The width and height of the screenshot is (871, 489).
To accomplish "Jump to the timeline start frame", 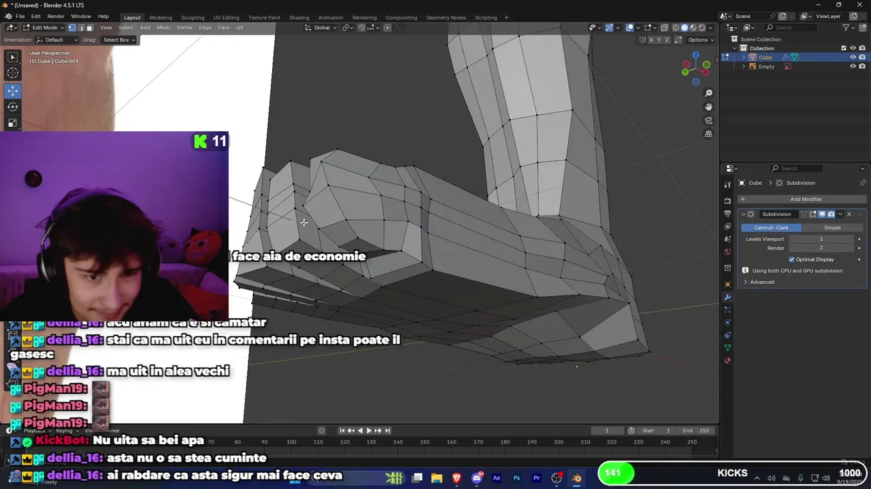I will (342, 431).
